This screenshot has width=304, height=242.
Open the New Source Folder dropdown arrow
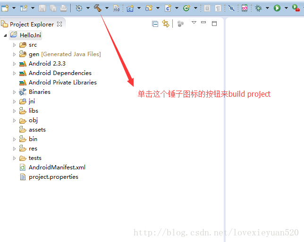[x=158, y=8]
